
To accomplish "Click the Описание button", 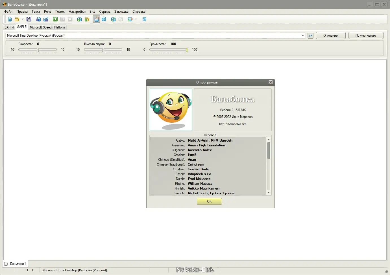I will click(331, 36).
